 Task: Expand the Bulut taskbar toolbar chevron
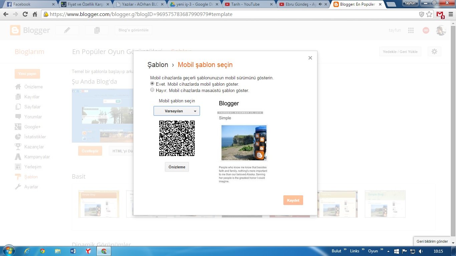345,250
